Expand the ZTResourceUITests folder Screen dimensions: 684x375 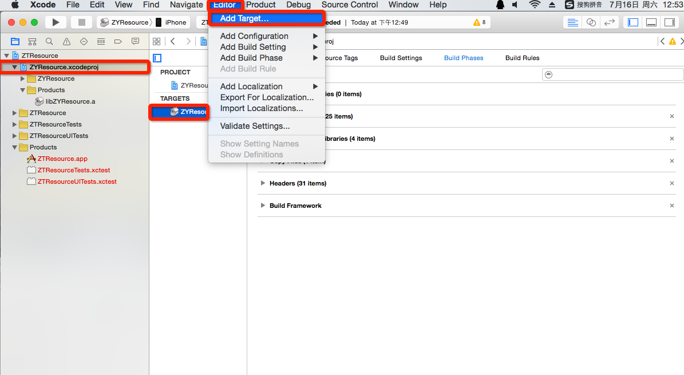(14, 136)
